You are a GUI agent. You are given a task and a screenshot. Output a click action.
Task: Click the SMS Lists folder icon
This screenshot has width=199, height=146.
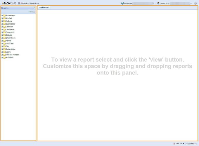4,44
